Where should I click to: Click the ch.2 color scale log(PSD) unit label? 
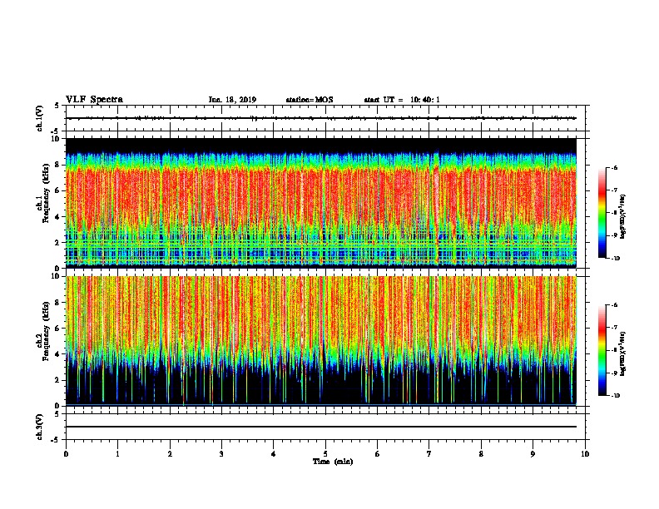point(622,353)
